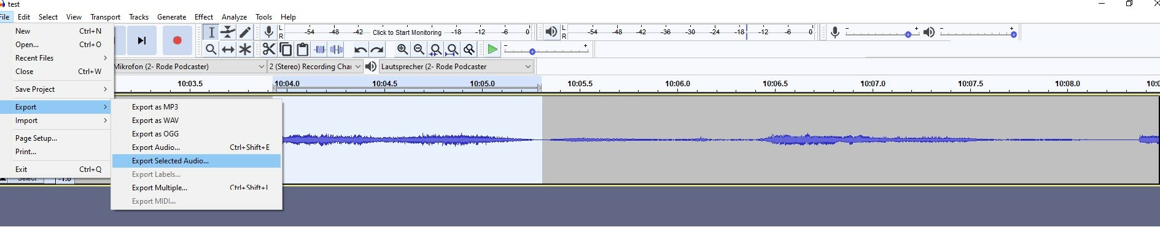Image resolution: width=1160 pixels, height=227 pixels.
Task: Click the recording volume microphone icon
Action: coord(835,32)
